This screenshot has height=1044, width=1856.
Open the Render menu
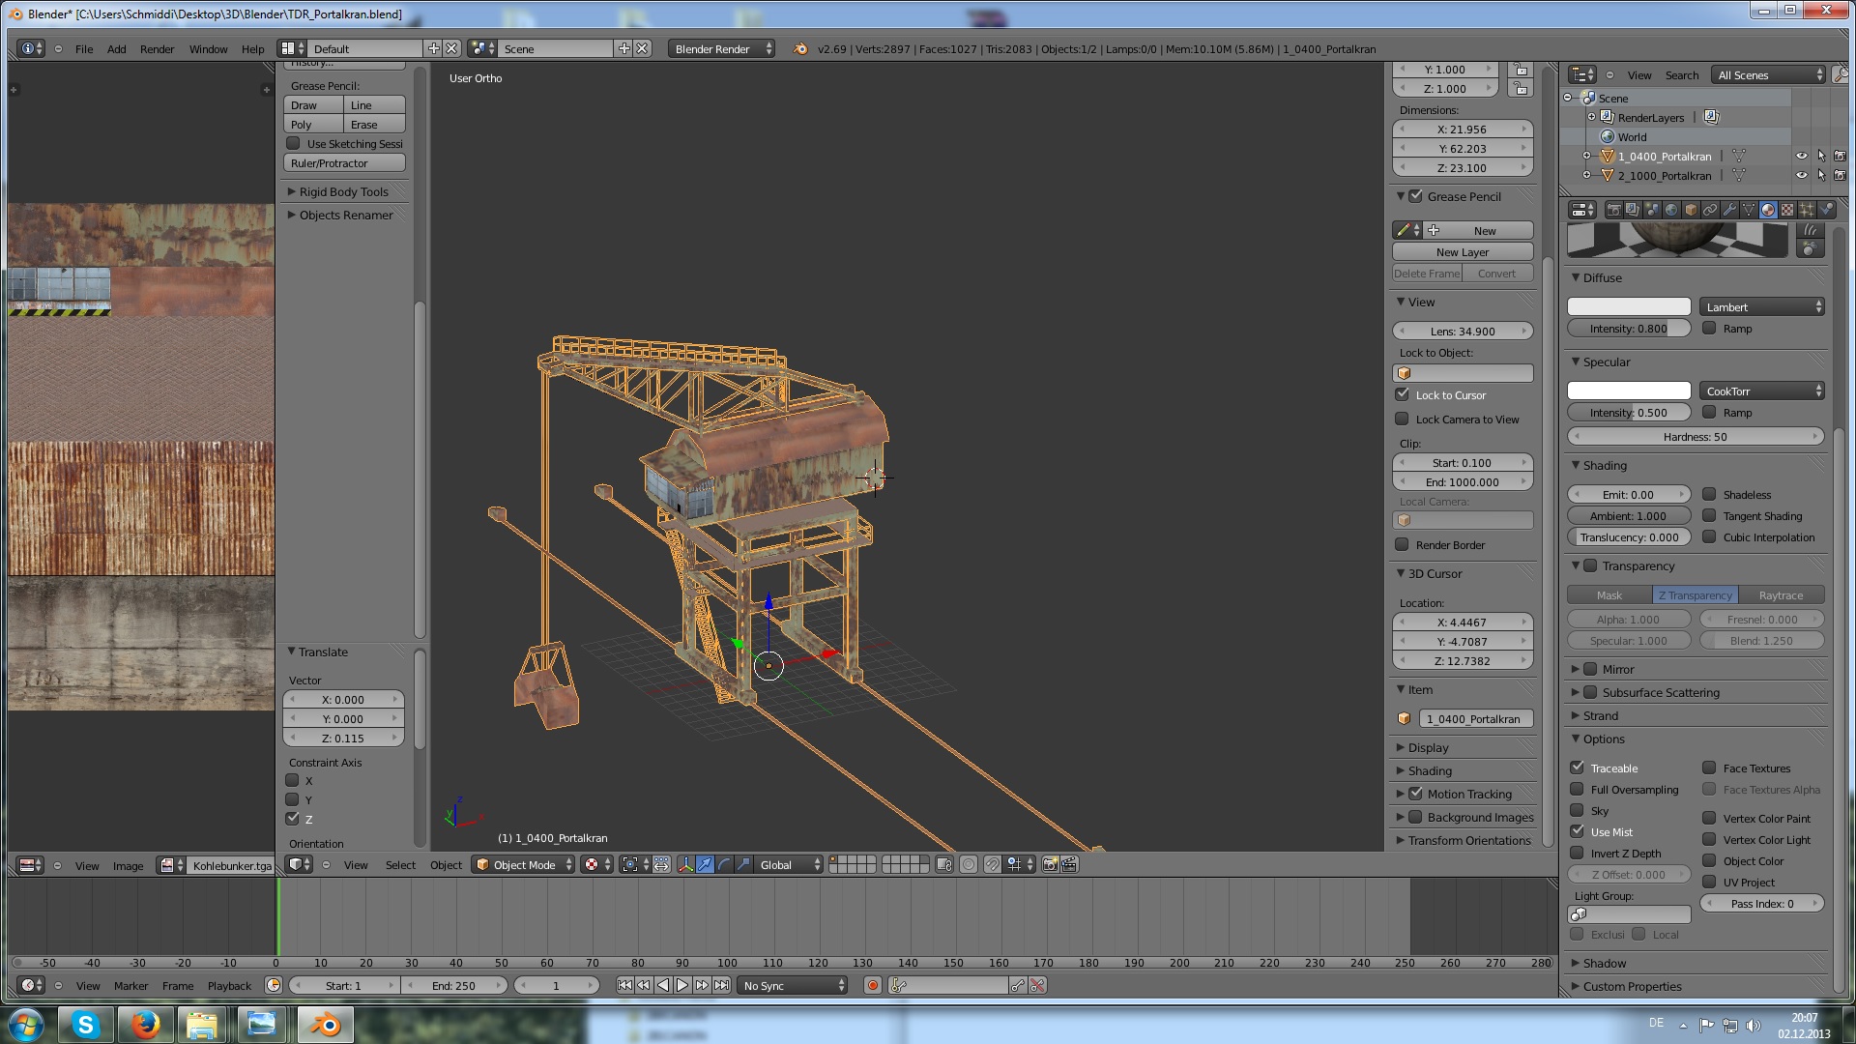tap(157, 49)
